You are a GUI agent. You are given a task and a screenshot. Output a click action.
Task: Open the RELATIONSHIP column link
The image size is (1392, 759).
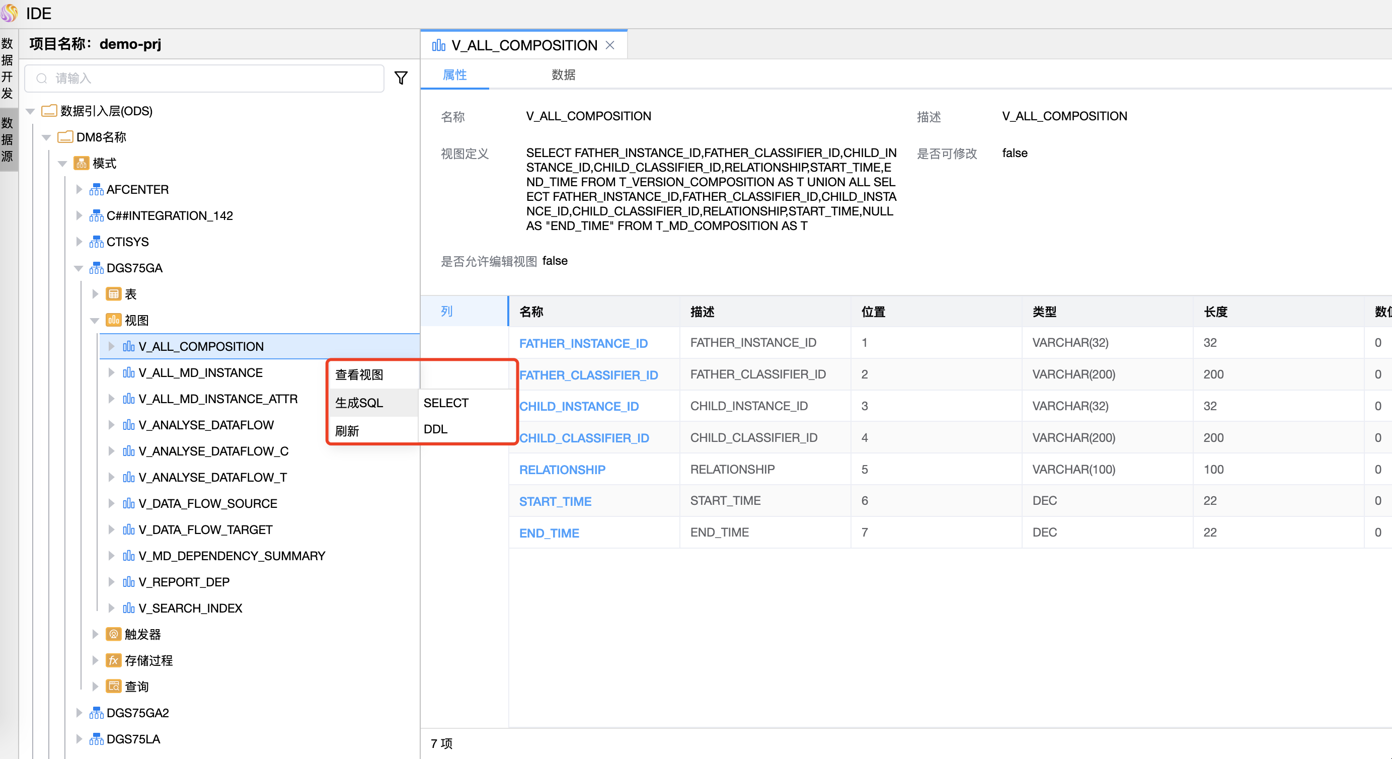pos(562,469)
